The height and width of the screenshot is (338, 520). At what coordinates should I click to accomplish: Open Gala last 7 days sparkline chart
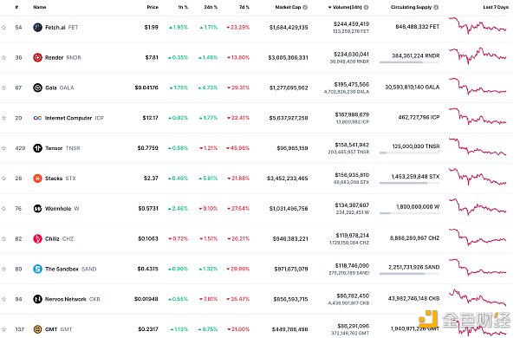click(478, 87)
